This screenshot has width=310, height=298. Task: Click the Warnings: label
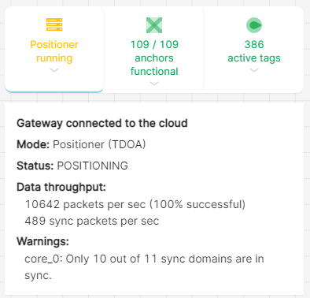[x=42, y=241]
